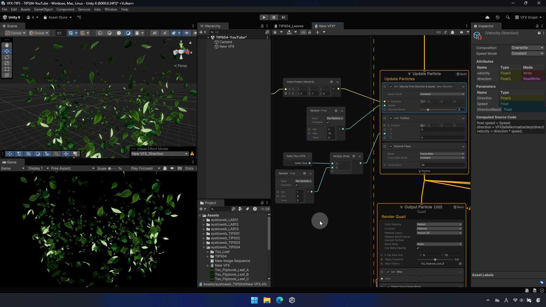Select the Rotate tool in Scene
The image size is (546, 307).
tap(7, 57)
